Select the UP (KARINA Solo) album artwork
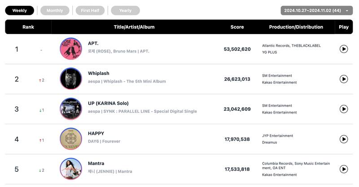The width and height of the screenshot is (359, 187). [71, 109]
